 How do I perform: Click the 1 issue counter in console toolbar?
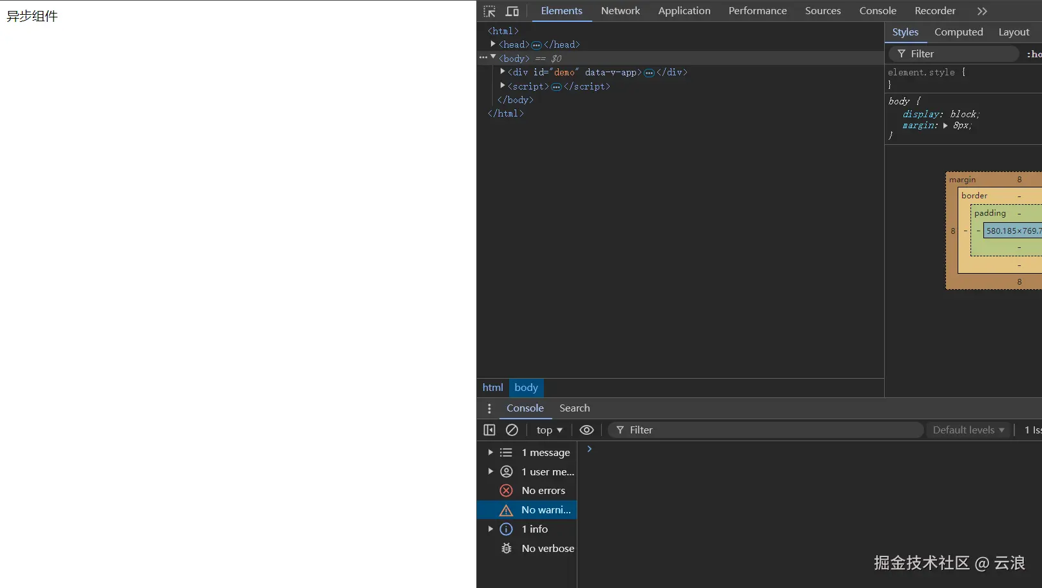click(1032, 430)
